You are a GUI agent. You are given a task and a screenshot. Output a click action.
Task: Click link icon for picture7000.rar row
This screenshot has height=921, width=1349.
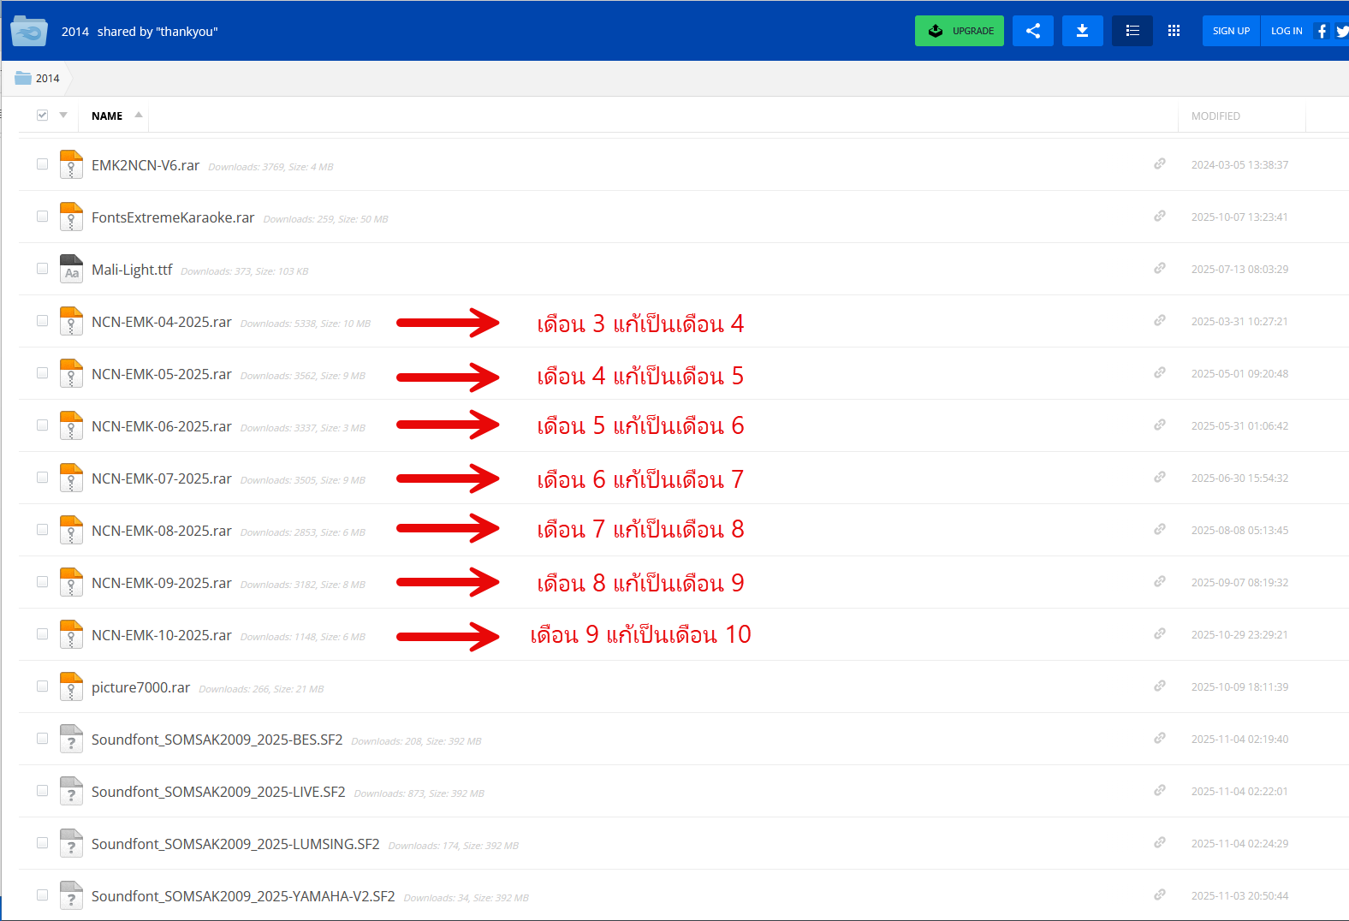(x=1159, y=686)
